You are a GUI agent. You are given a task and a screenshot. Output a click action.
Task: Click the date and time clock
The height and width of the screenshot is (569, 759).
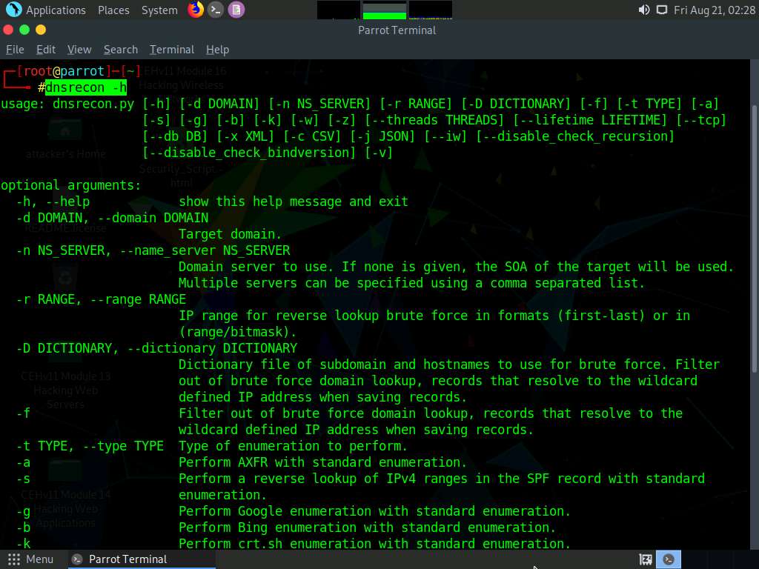[715, 10]
